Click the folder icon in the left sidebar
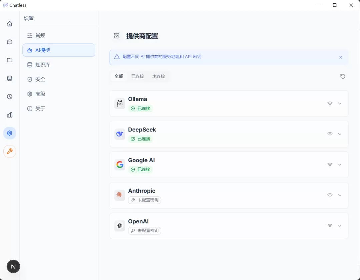Viewport: 360px width, 280px height. (10, 60)
